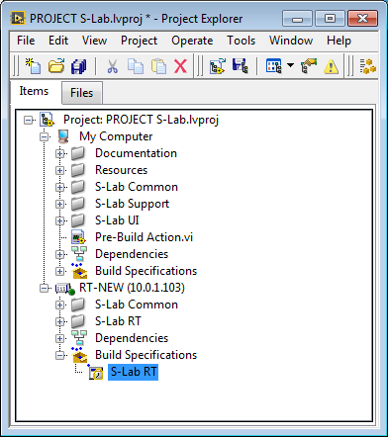388x437 pixels.
Task: Expand Dependencies under RT-NEW
Action: pos(60,338)
